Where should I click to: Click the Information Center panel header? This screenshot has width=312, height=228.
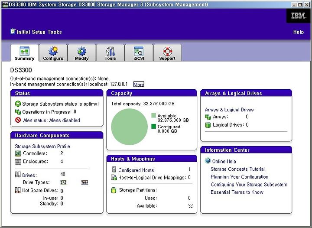tap(246, 150)
